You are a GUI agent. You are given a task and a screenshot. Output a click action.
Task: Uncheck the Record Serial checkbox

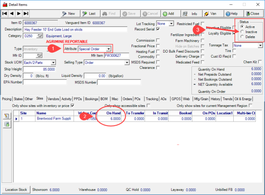click(x=158, y=29)
